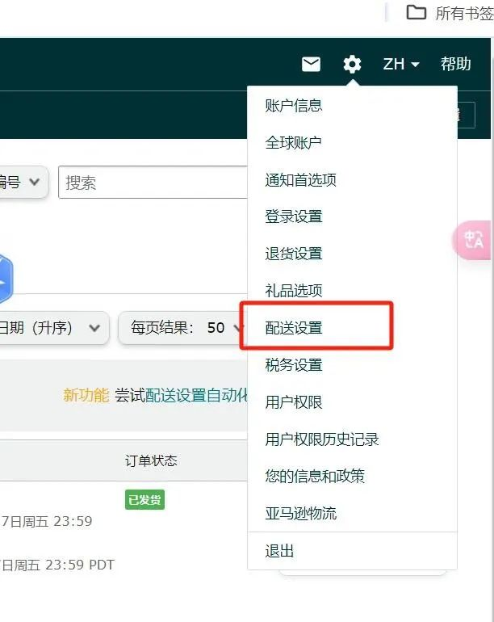Expand the 每页结果: 50 dropdown

(x=183, y=328)
